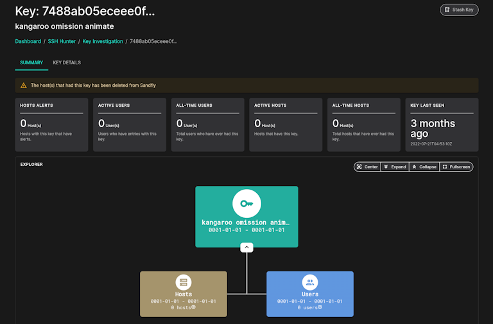Select the blue Users node
Image resolution: width=493 pixels, height=324 pixels.
(x=310, y=294)
